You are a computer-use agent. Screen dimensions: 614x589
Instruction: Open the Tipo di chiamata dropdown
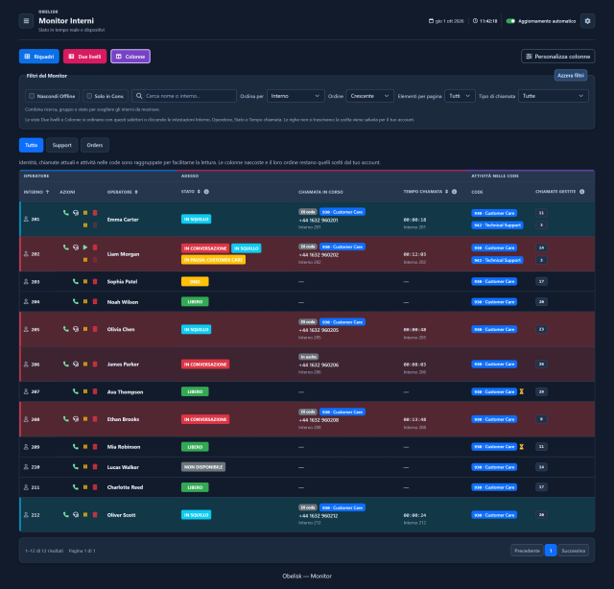[553, 96]
